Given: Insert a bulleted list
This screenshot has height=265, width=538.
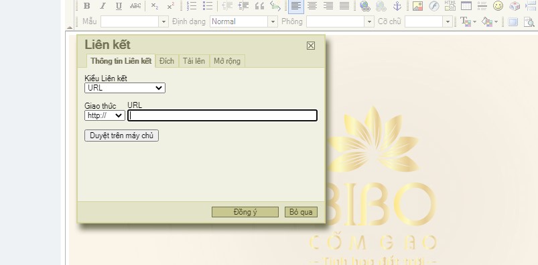Looking at the screenshot, I should (x=208, y=6).
